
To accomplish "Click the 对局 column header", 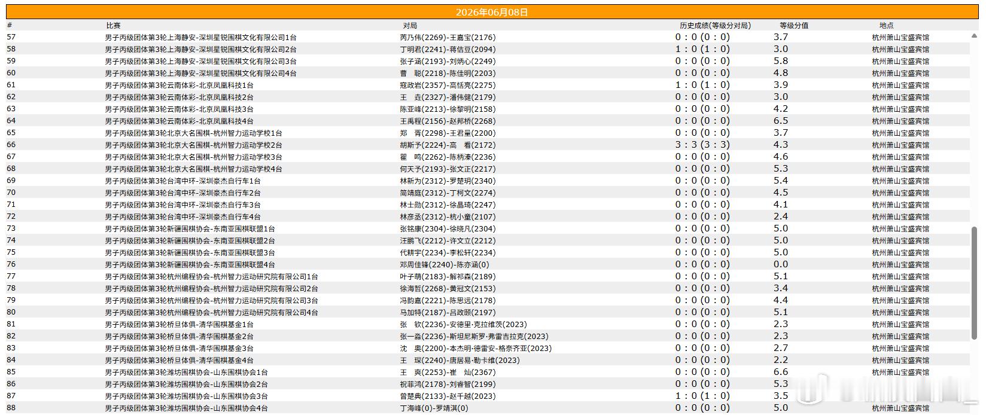I will pyautogui.click(x=410, y=25).
